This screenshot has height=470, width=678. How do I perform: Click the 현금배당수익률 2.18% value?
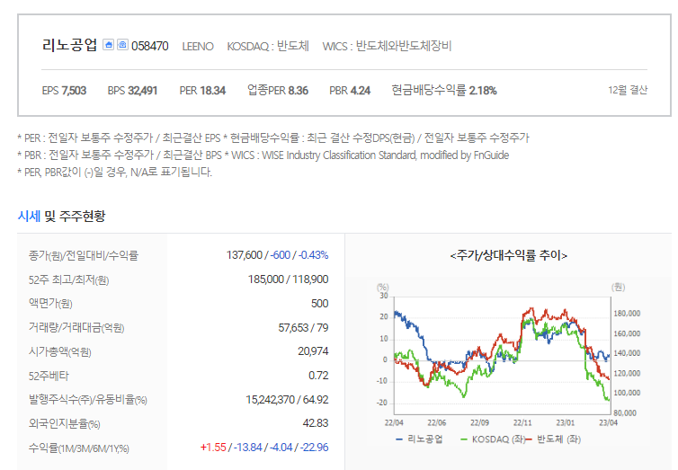444,90
